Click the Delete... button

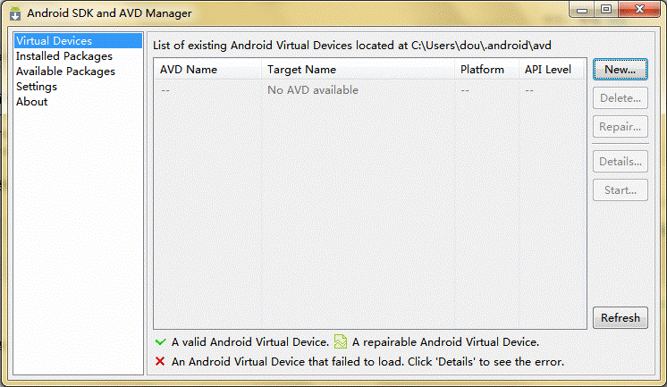pyautogui.click(x=621, y=98)
